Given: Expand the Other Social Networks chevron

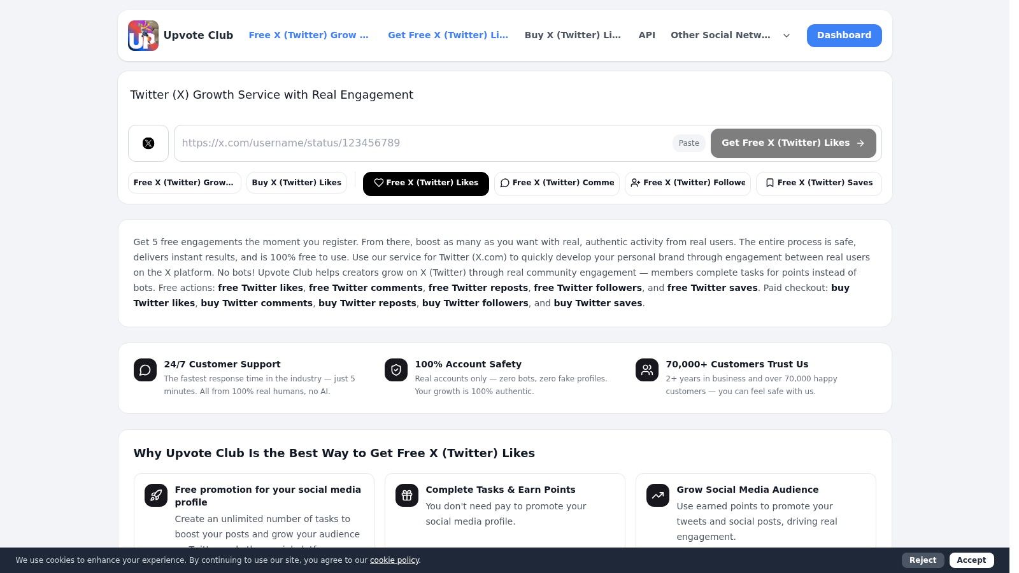Looking at the screenshot, I should pyautogui.click(x=787, y=36).
